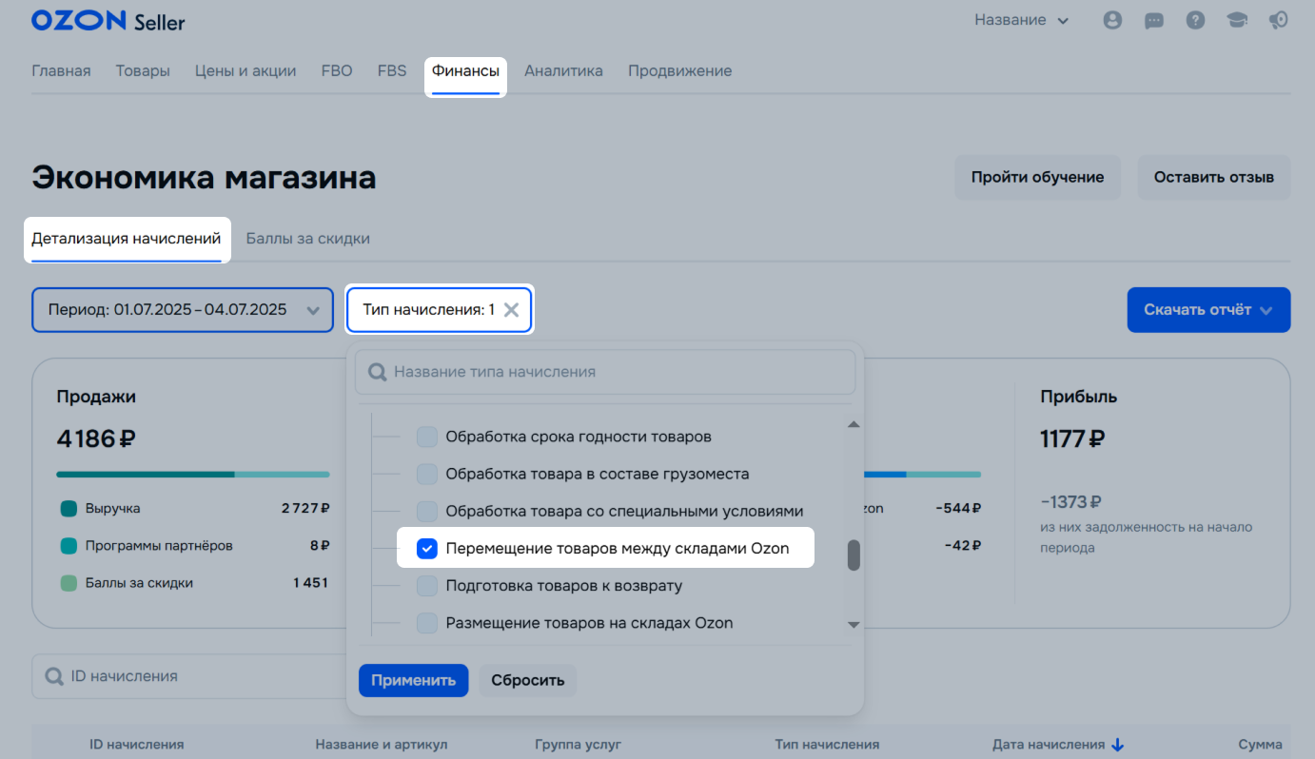The image size is (1315, 759).
Task: Open the announcements megaphone icon
Action: pos(1279,20)
